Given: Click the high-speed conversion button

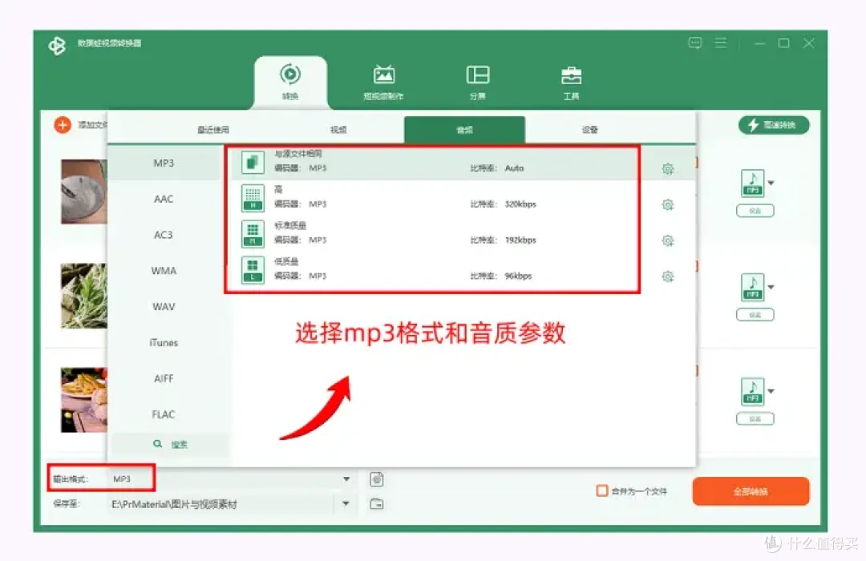Looking at the screenshot, I should point(774,125).
